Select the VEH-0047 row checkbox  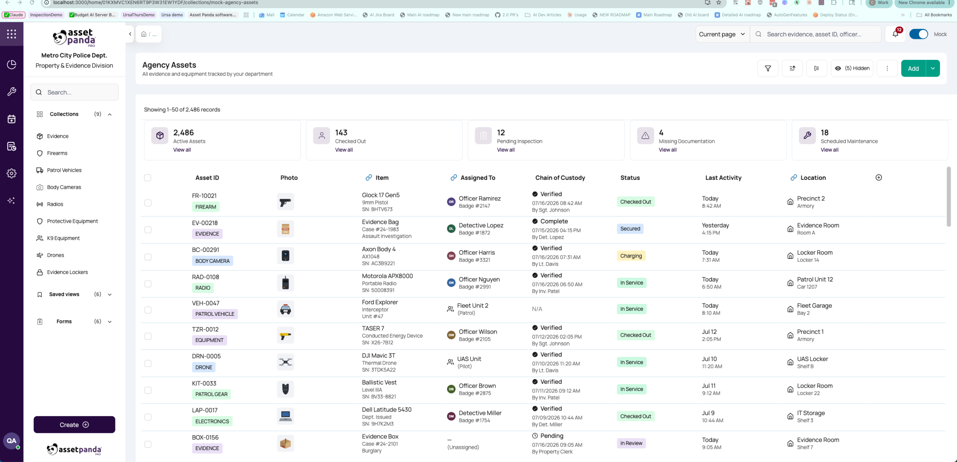[148, 310]
